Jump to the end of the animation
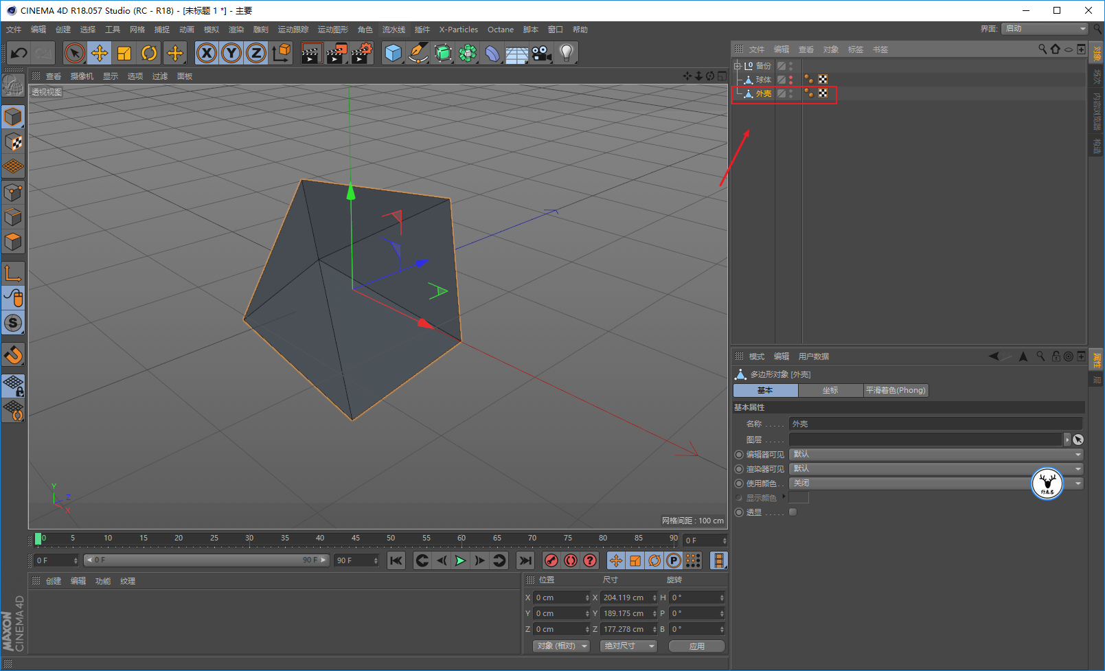 click(525, 561)
